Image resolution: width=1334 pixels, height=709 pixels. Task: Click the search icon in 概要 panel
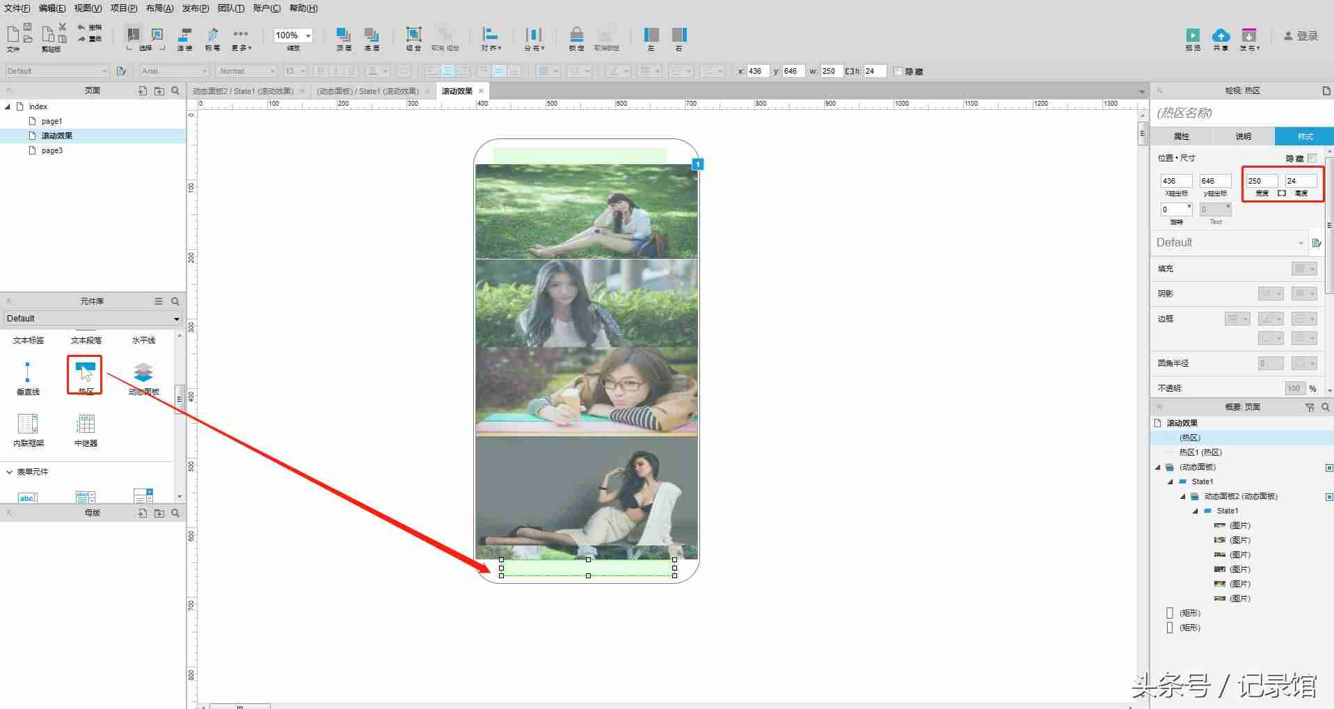(1326, 407)
